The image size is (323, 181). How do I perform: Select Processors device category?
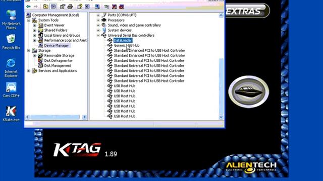click(x=116, y=20)
